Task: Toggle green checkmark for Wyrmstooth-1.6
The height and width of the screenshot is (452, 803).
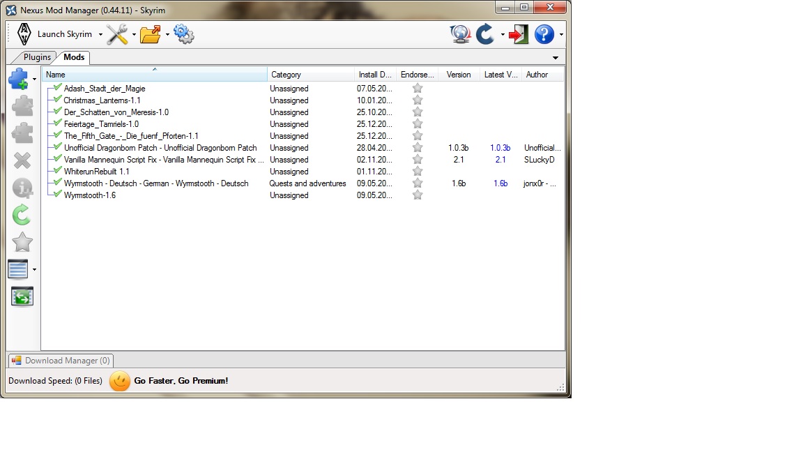Action: coord(57,195)
